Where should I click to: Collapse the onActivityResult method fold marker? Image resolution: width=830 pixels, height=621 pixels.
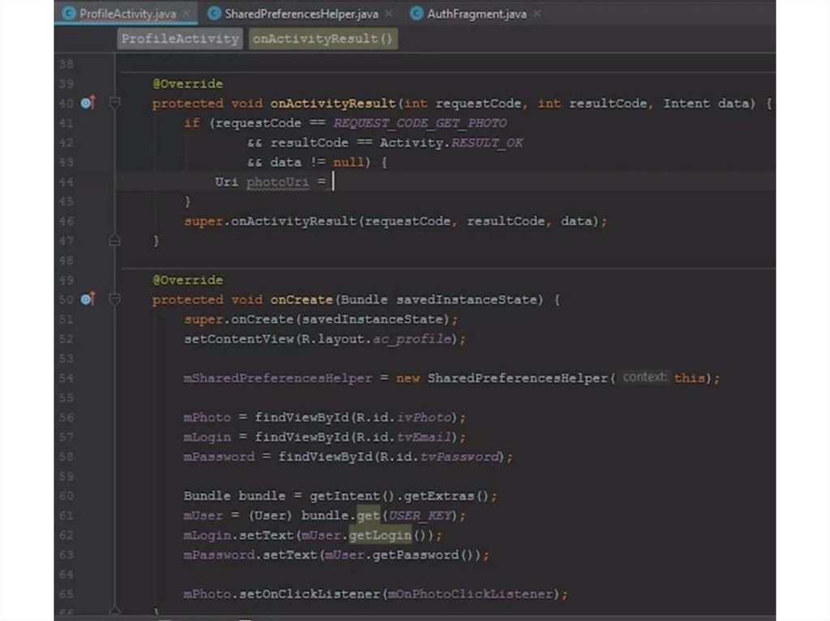pos(114,104)
